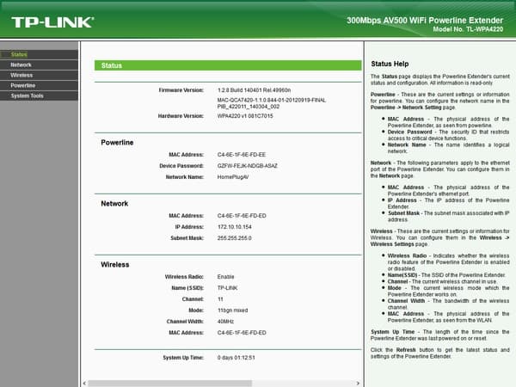This screenshot has width=516, height=387.
Task: Click the SSID value TP-LINK
Action: (227, 288)
